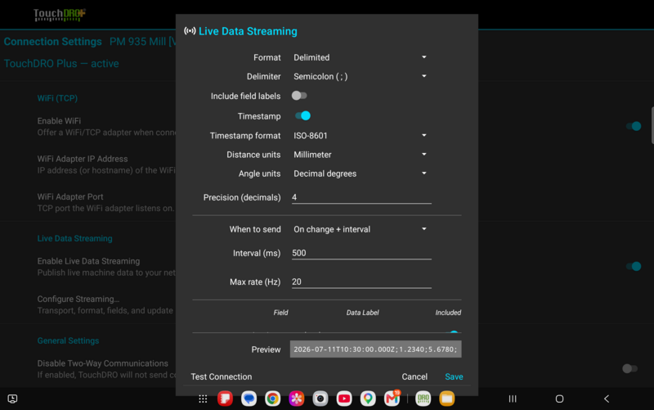Click the Live Data Streaming section header in settings
Image resolution: width=654 pixels, height=410 pixels.
coord(74,238)
